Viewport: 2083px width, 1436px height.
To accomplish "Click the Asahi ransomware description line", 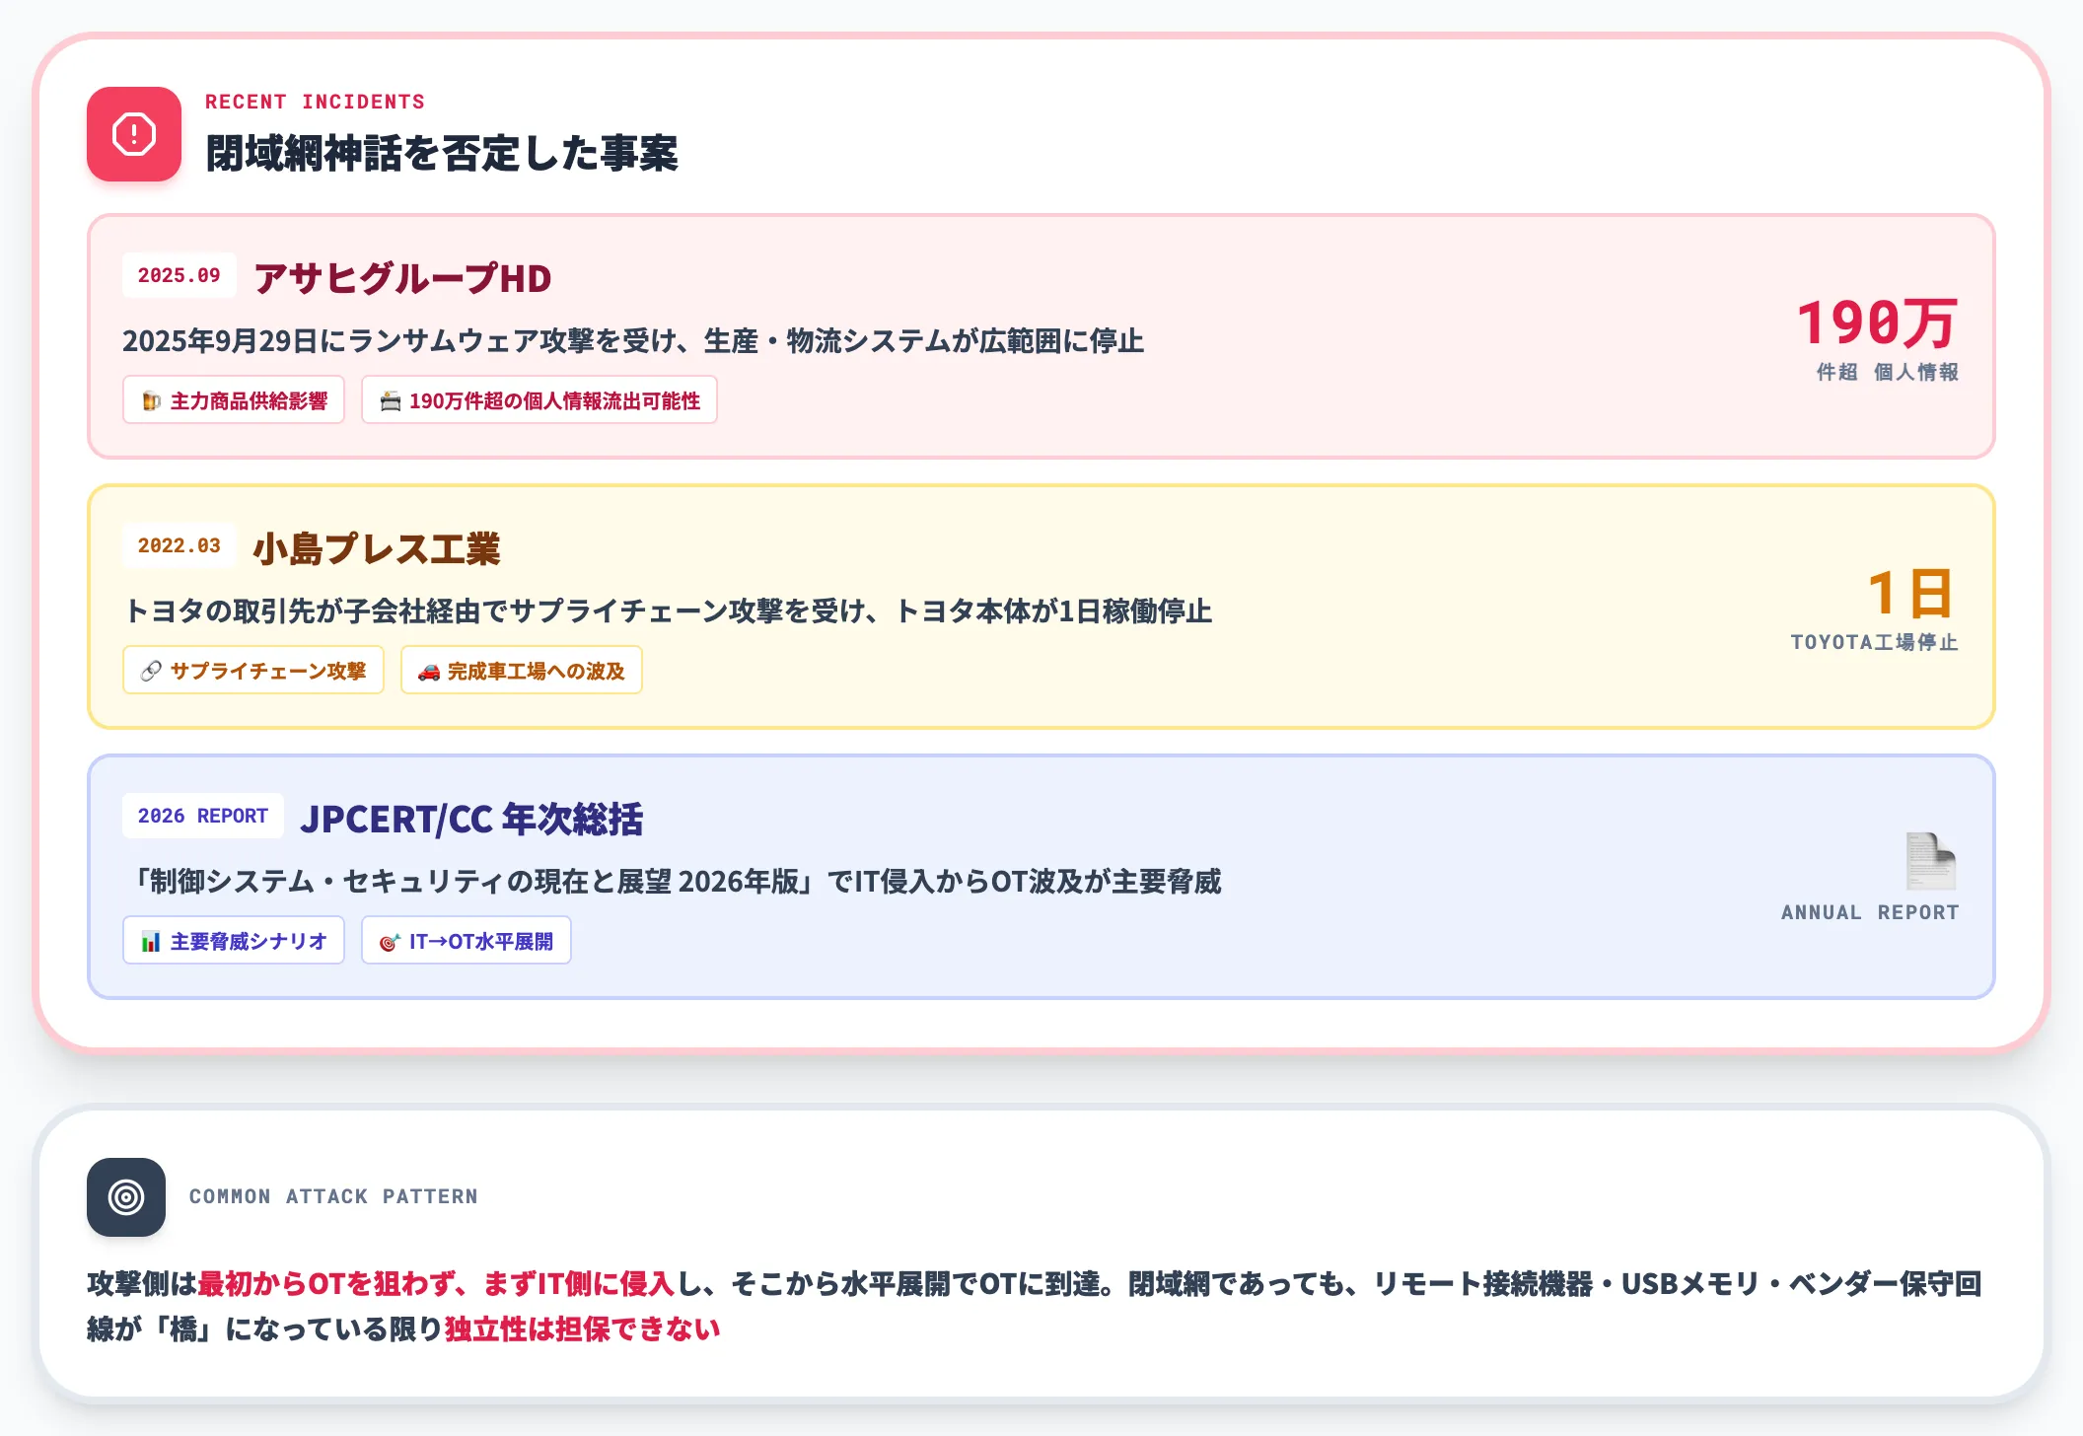I will [633, 341].
